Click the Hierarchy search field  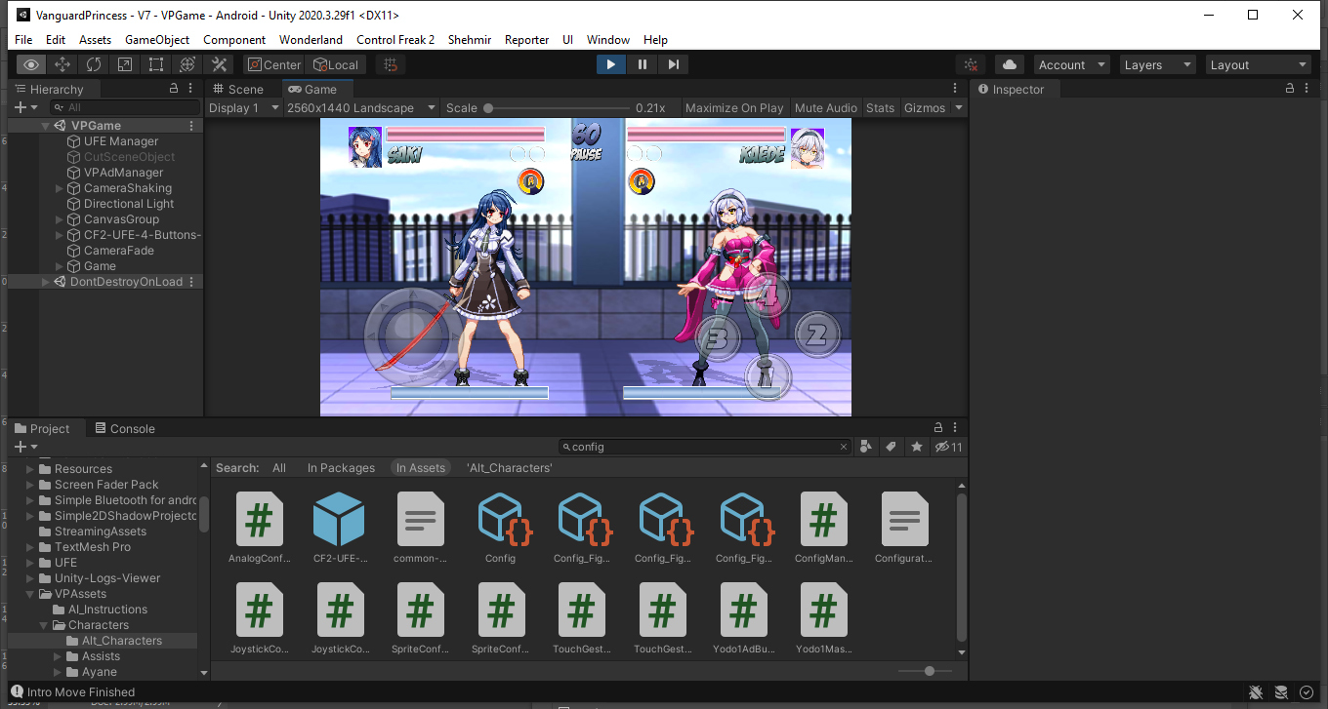tap(124, 107)
